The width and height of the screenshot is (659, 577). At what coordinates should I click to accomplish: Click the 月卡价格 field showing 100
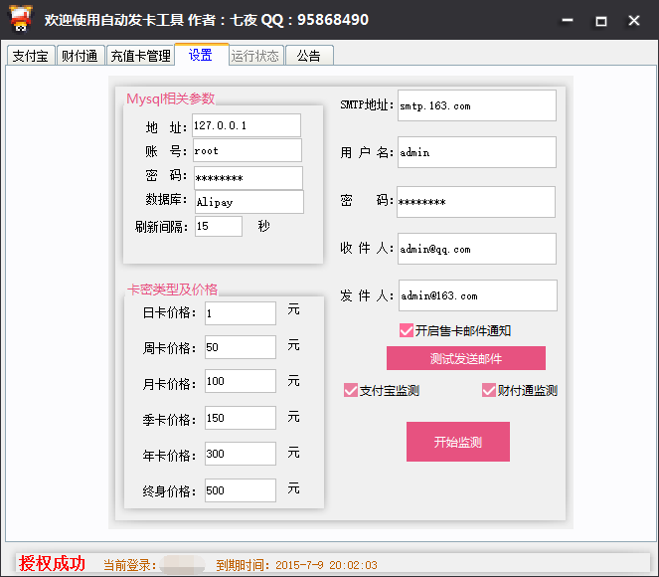241,381
